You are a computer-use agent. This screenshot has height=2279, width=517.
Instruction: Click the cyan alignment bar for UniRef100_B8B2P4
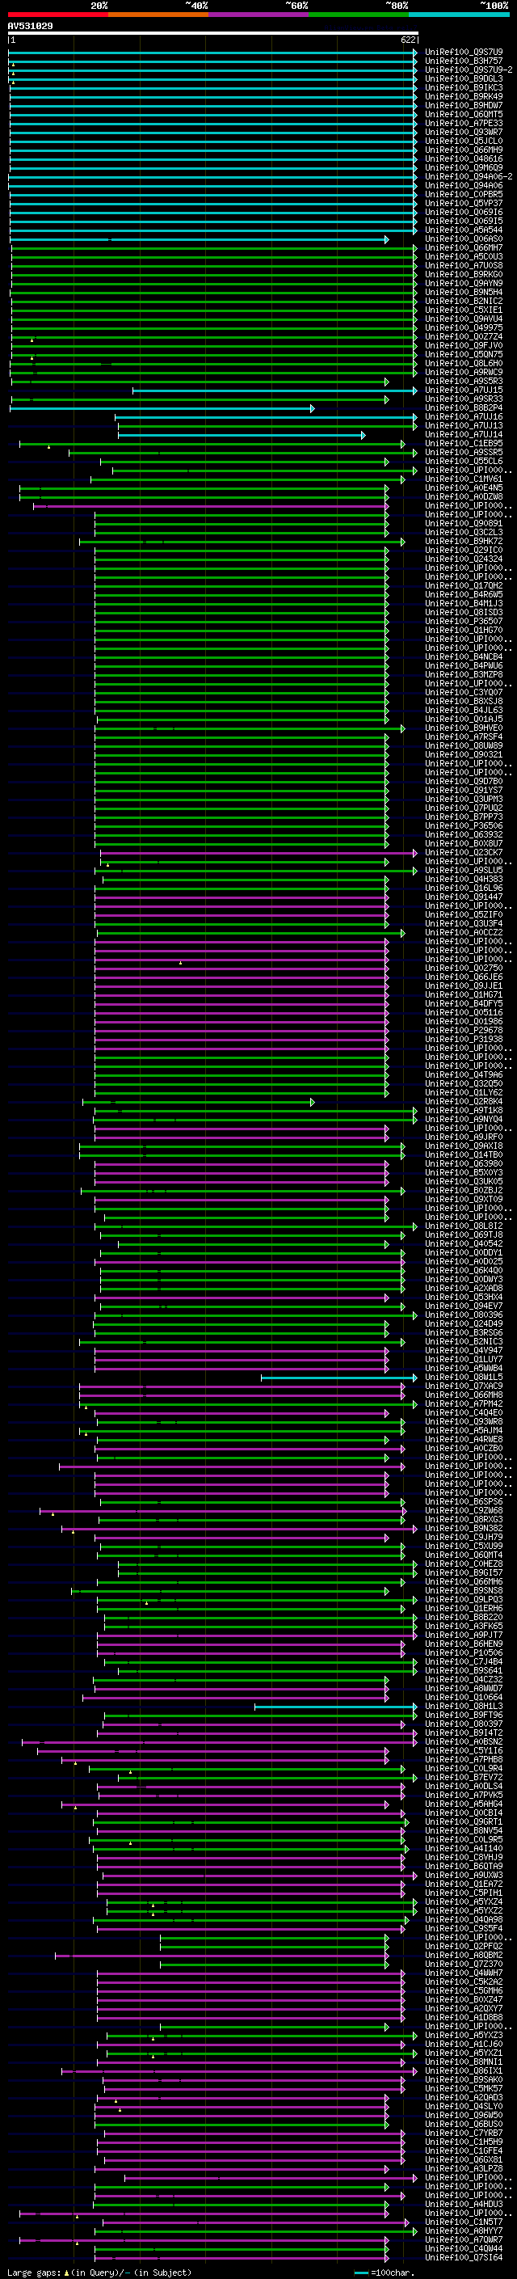162,407
